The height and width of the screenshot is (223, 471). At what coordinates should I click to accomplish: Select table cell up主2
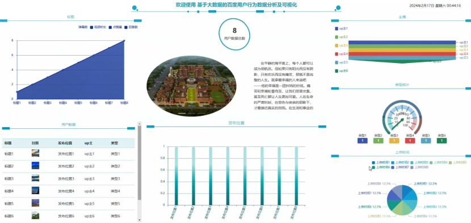89,166
